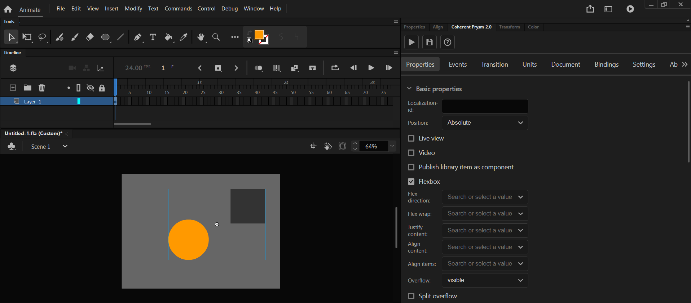This screenshot has height=303, width=691.
Task: Click the stroke color swatch
Action: (265, 40)
